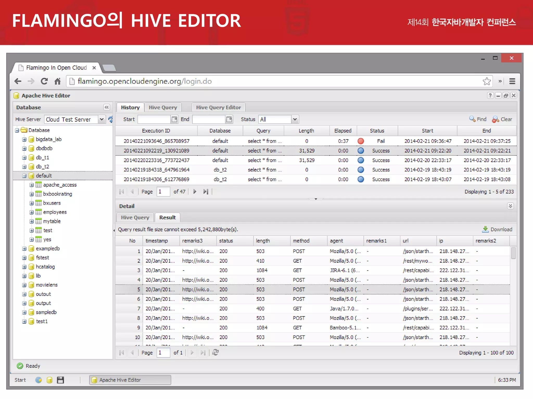Open the Detail Hive Query tab
The height and width of the screenshot is (399, 533).
click(x=135, y=217)
